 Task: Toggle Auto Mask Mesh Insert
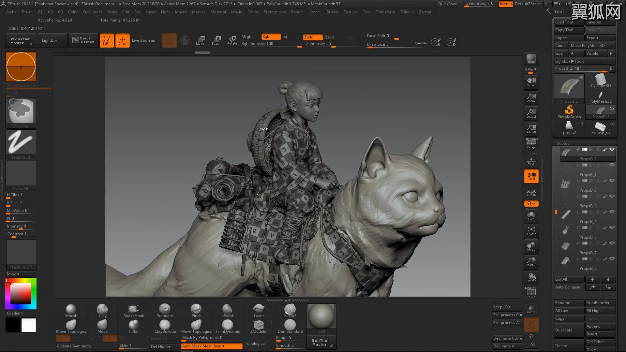tap(212, 346)
